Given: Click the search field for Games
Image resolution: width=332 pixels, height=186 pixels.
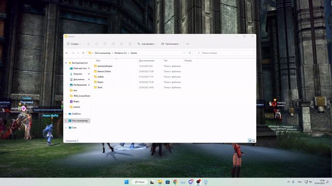Looking at the screenshot, I should tap(225, 53).
